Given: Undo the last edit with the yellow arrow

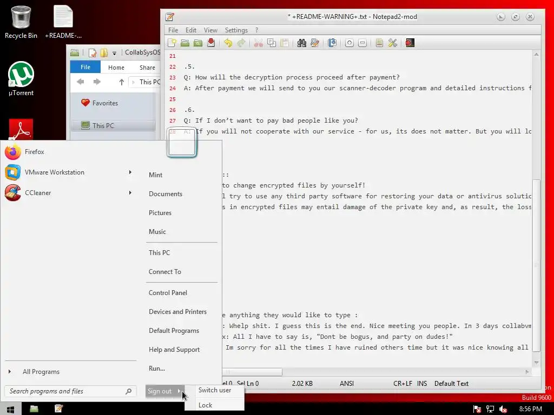Looking at the screenshot, I should tap(228, 43).
